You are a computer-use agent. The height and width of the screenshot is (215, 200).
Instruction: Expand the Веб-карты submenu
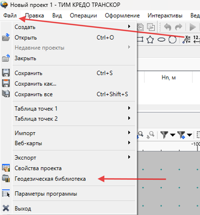[74, 143]
